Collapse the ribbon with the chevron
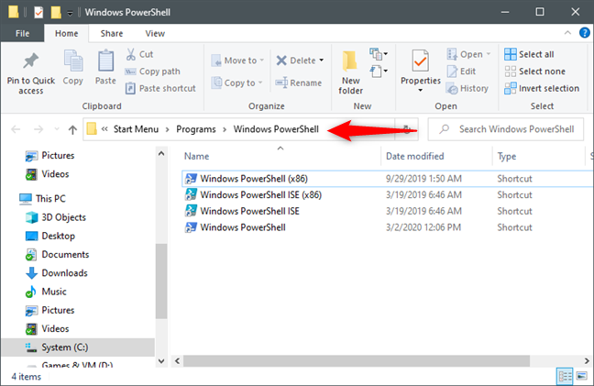The width and height of the screenshot is (594, 386). [x=567, y=33]
